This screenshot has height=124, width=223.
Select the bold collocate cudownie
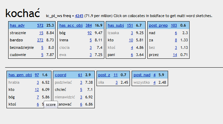coord(18,55)
